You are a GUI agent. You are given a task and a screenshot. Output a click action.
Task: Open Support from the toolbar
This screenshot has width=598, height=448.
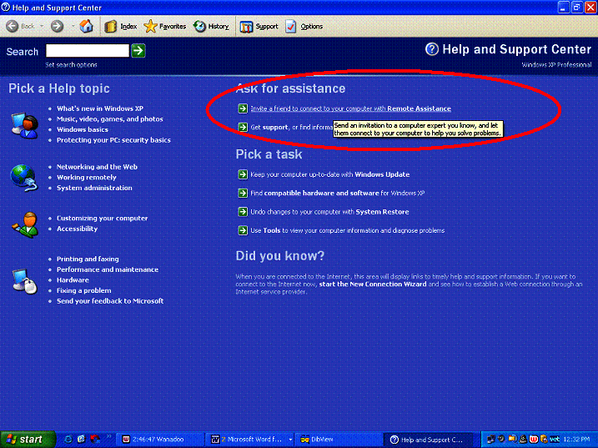(x=259, y=26)
